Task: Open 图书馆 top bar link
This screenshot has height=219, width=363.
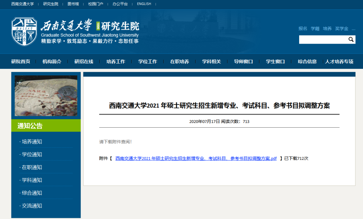Action: 73,4
